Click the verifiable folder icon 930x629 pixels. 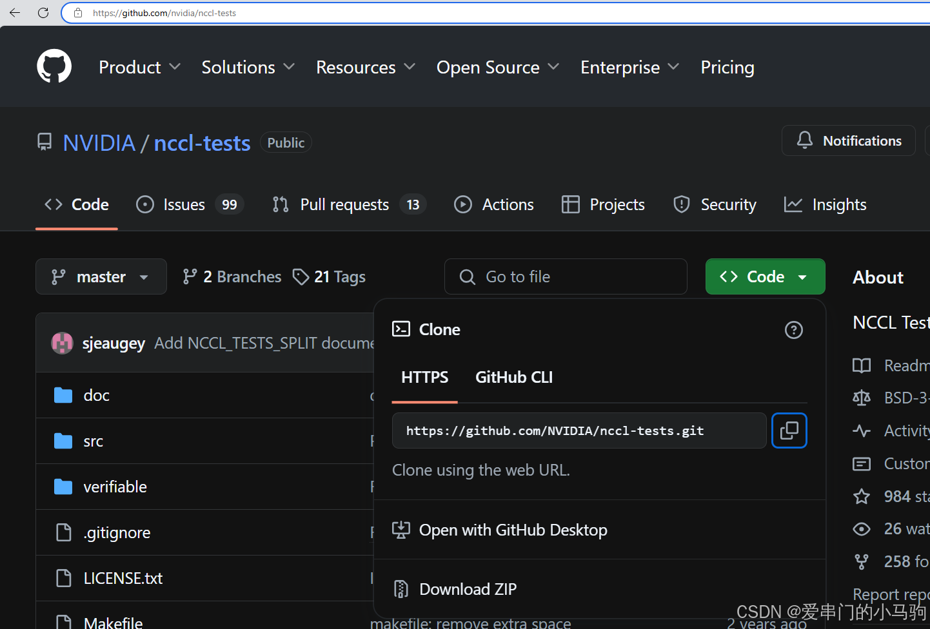pos(63,487)
